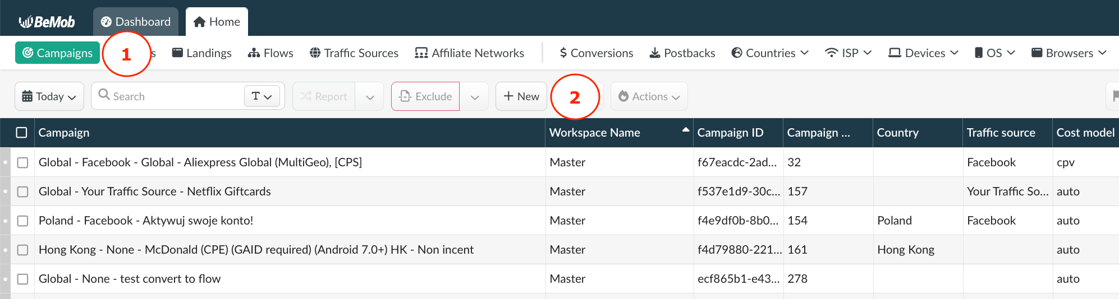
Task: Open the Postbacks report
Action: [x=682, y=53]
